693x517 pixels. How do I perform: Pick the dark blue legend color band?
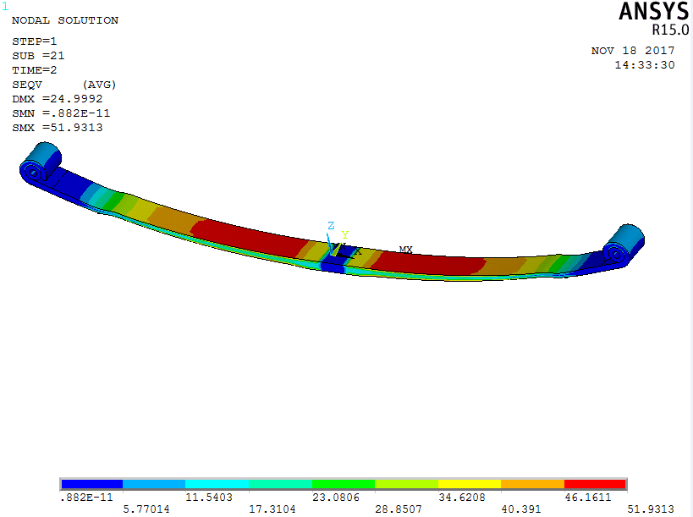tap(91, 484)
